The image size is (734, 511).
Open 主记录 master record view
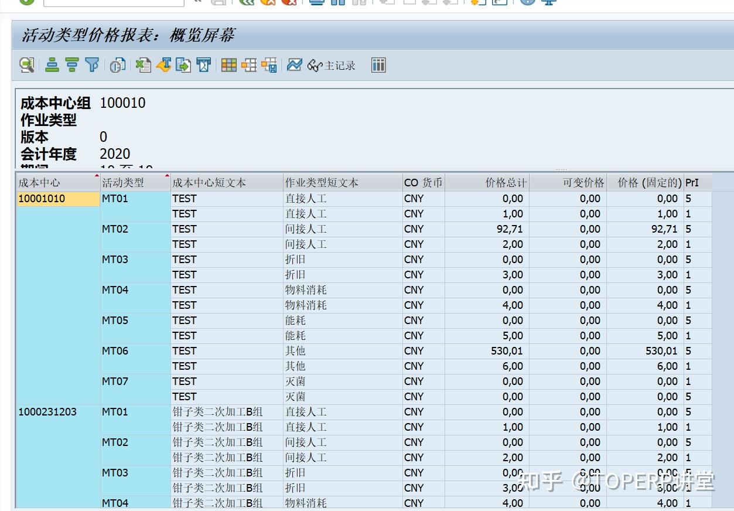(332, 66)
